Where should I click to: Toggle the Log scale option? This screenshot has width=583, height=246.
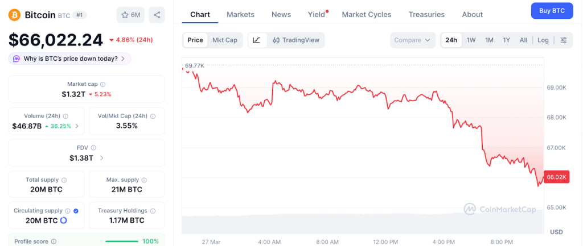coord(543,40)
